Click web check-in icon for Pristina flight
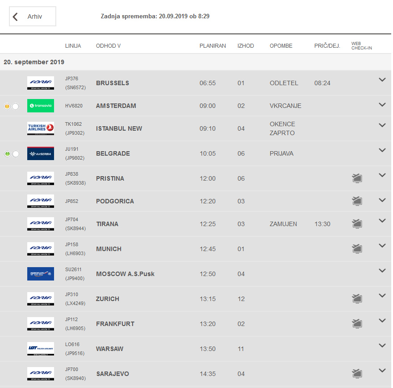Image resolution: width=393 pixels, height=388 pixels. coord(356,178)
